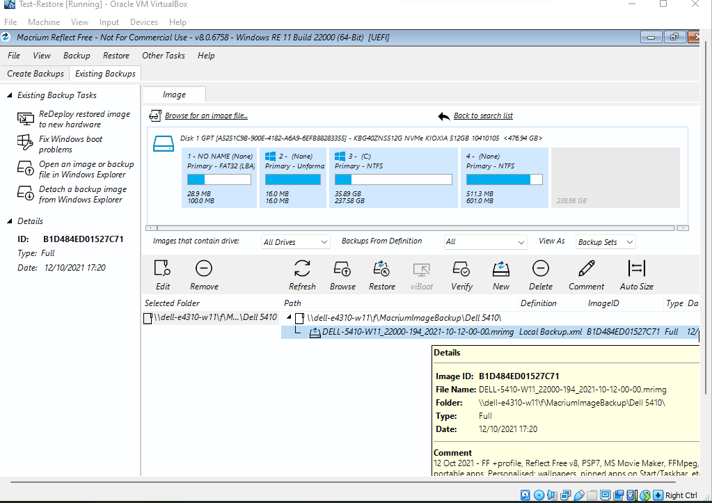The width and height of the screenshot is (712, 503).
Task: Select partition 1 NO NAME FAT32 block
Action: pyautogui.click(x=219, y=177)
